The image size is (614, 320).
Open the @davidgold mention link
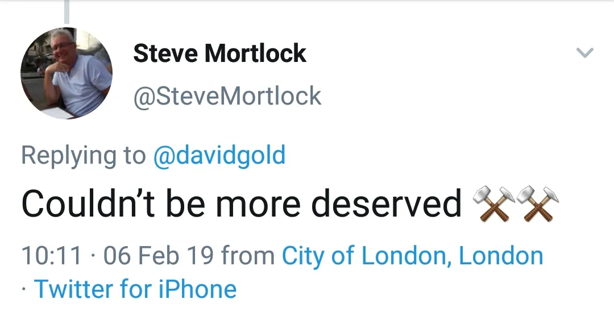coord(219,155)
